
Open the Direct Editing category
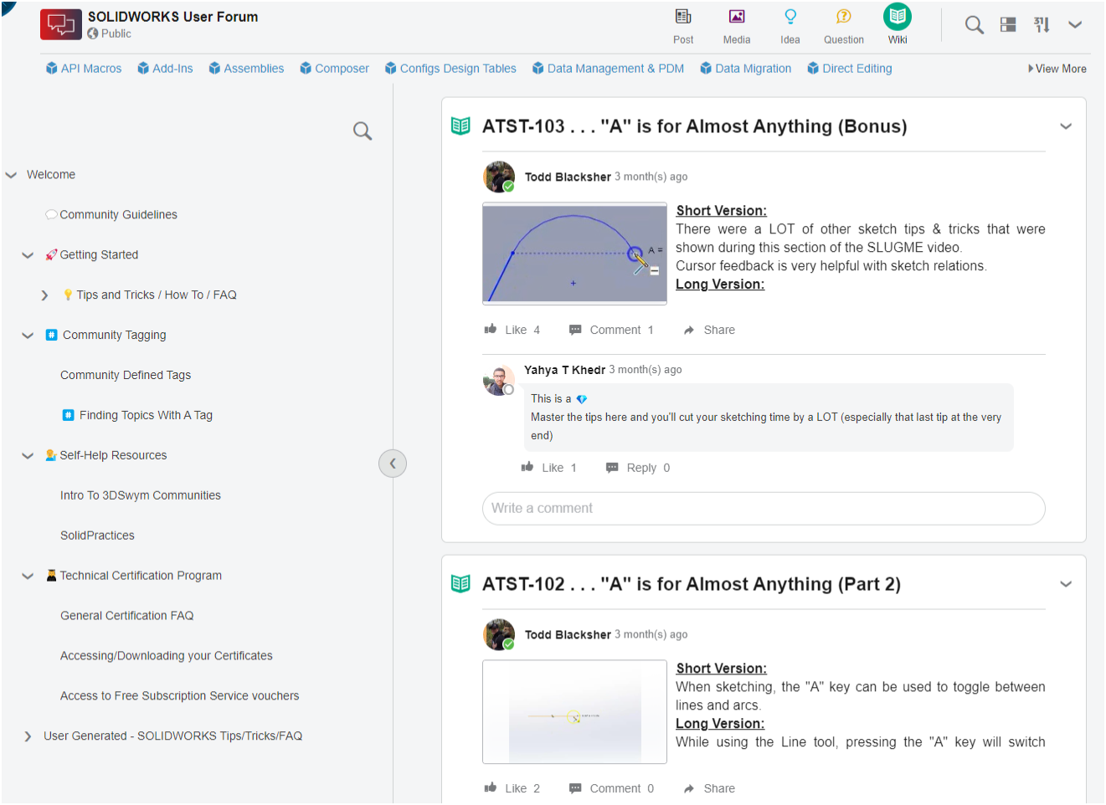(850, 69)
